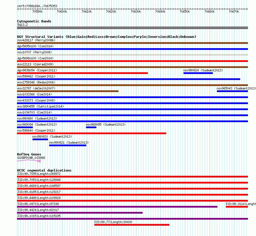Click nsv598640 (Cooper2011) label
Viewport: 256px width, 236px height.
click(36, 130)
